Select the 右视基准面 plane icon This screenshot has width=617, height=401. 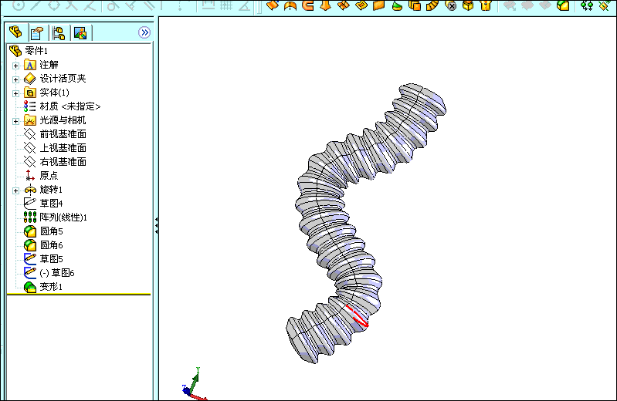pyautogui.click(x=30, y=162)
